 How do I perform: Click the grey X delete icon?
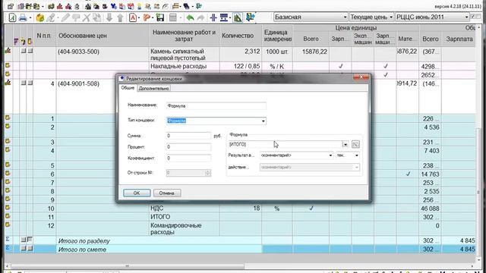point(86,17)
